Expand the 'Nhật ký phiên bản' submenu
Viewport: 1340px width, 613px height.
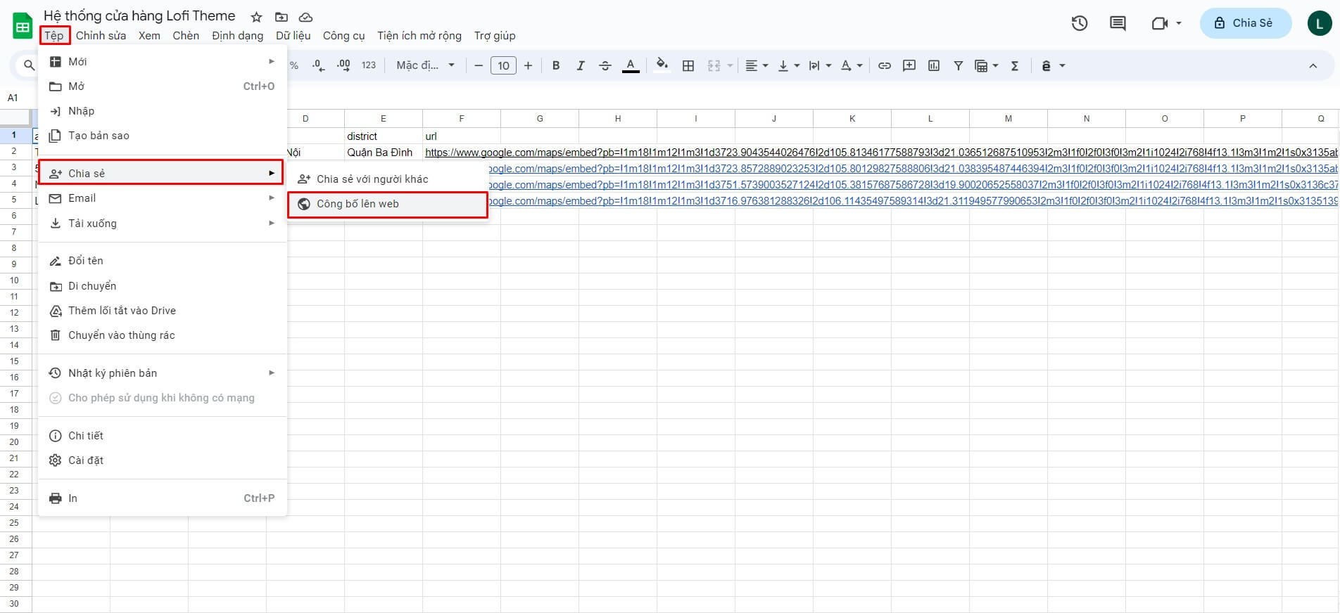click(x=162, y=373)
